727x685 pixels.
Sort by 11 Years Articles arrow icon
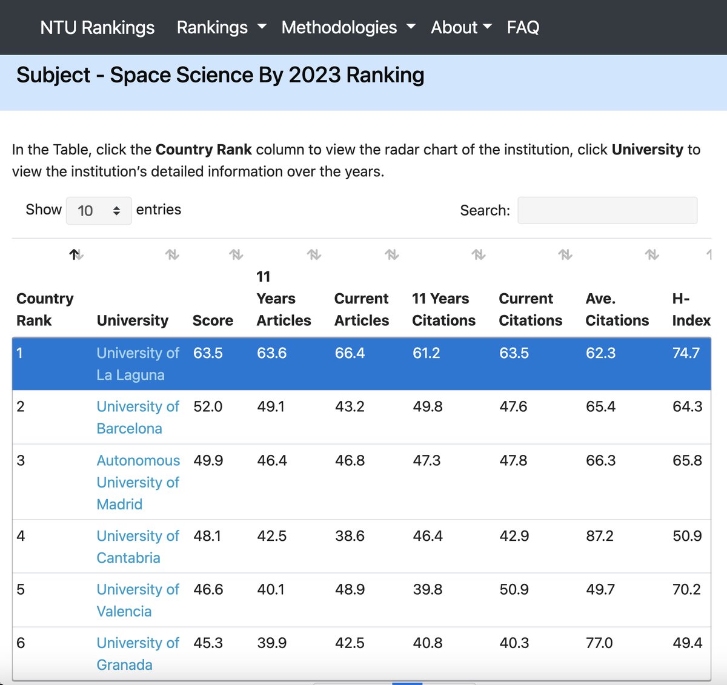coord(314,255)
